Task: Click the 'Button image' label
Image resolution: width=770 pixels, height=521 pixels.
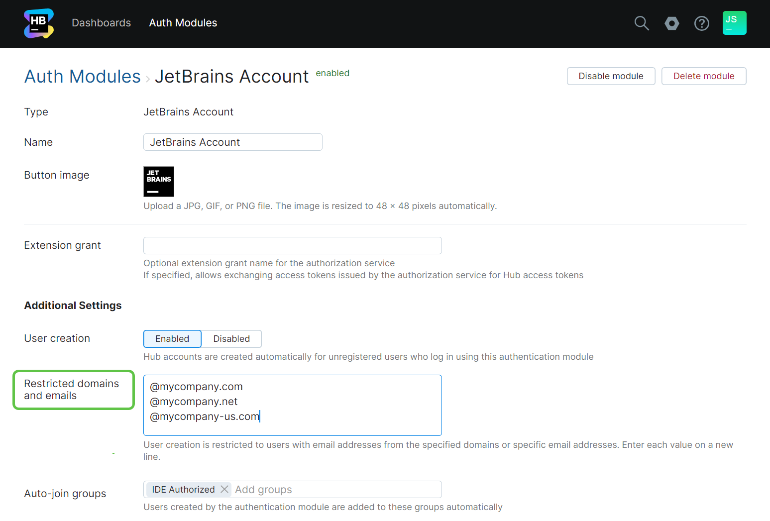Action: [57, 175]
